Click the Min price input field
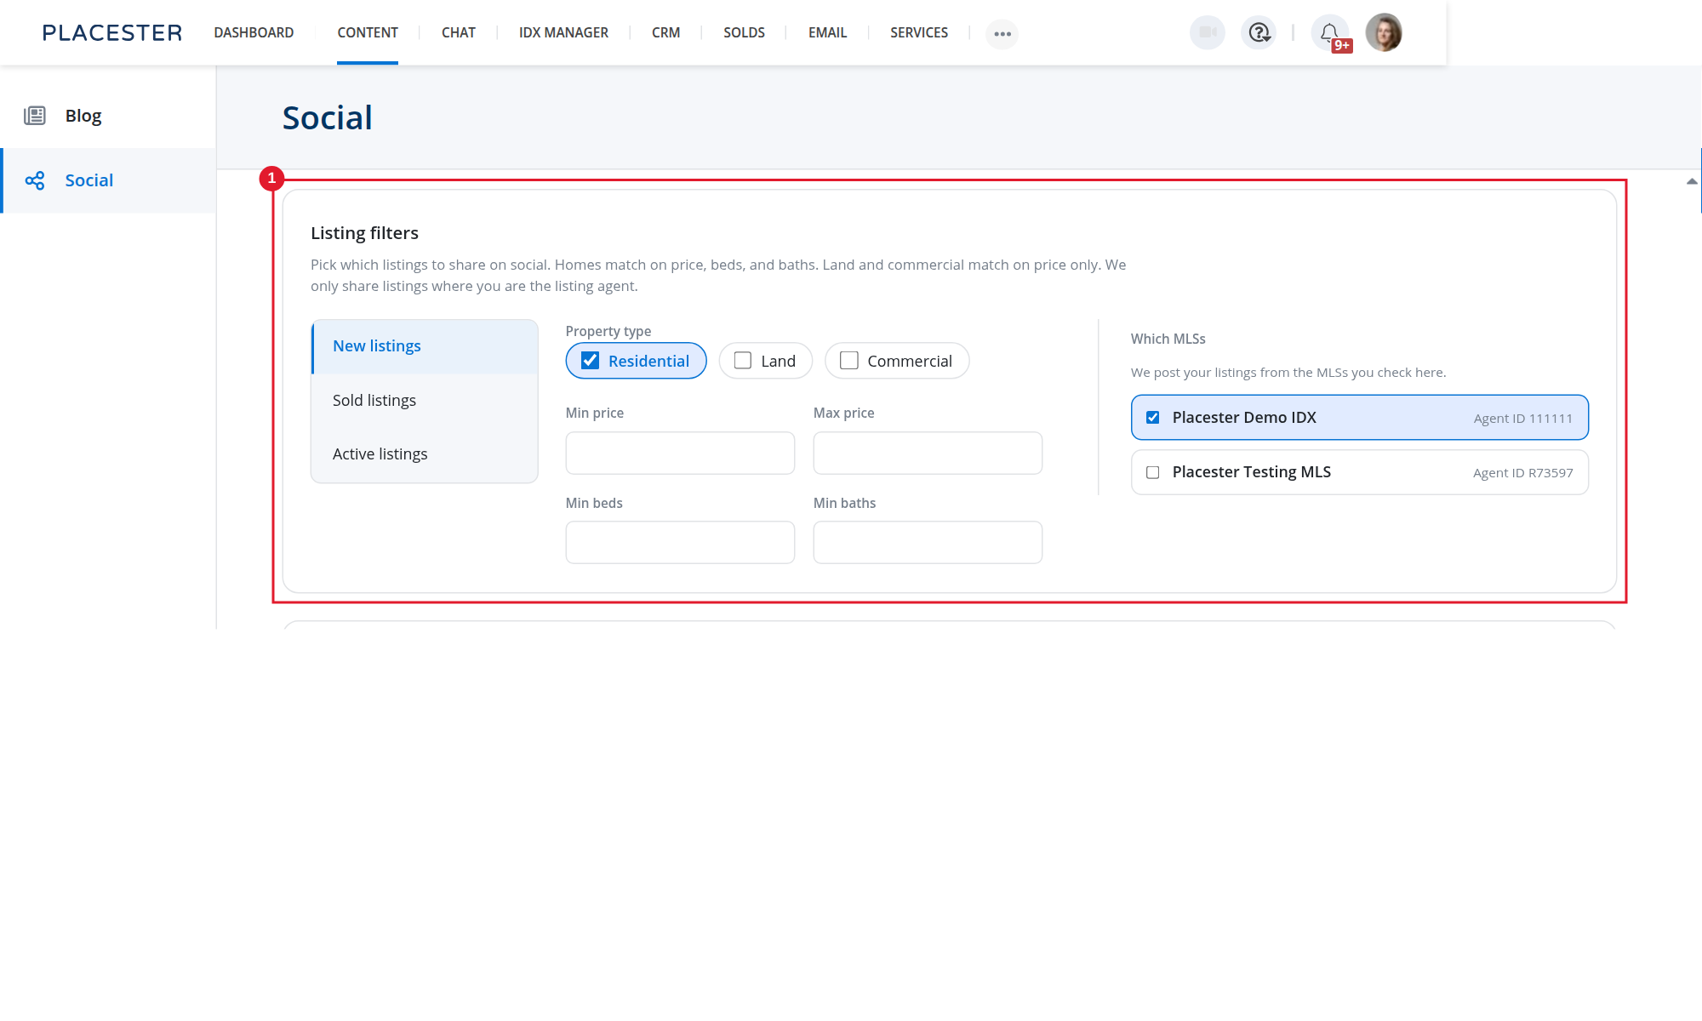 tap(680, 453)
